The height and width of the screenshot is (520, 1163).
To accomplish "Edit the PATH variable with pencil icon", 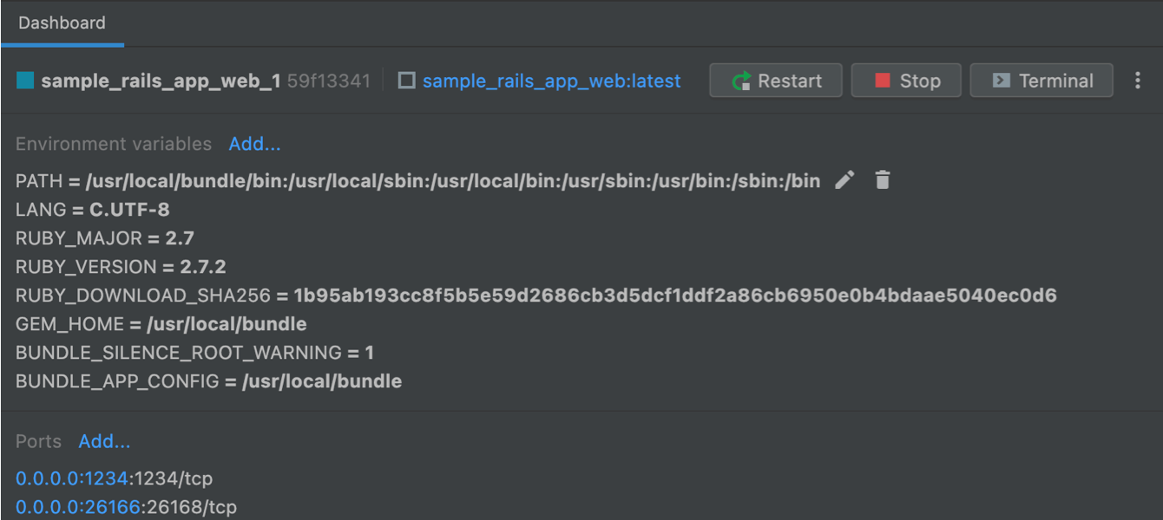I will click(844, 180).
